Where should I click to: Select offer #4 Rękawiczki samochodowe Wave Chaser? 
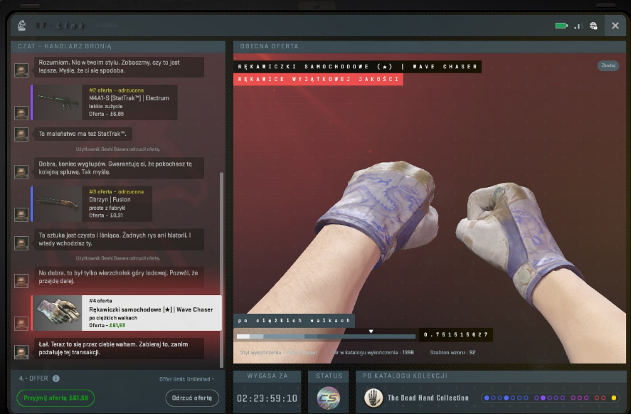click(127, 313)
